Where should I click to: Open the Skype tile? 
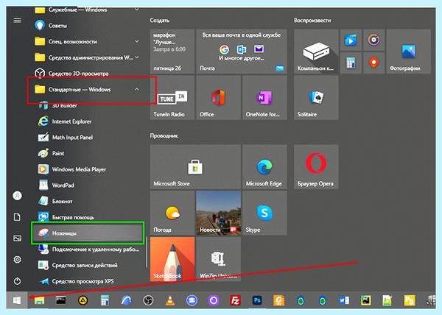264,213
